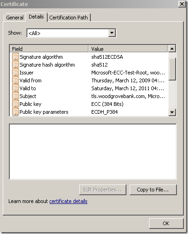Click the Thursday, March 12, 2009 value
This screenshot has height=234, width=188.
[128, 80]
